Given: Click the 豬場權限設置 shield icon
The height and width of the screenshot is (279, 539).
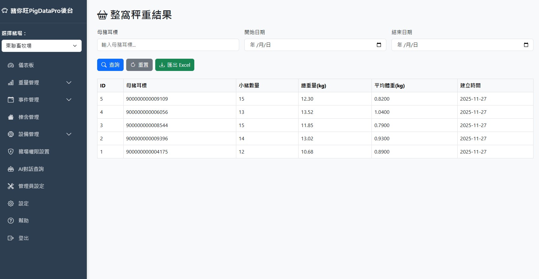Looking at the screenshot, I should coord(11,152).
